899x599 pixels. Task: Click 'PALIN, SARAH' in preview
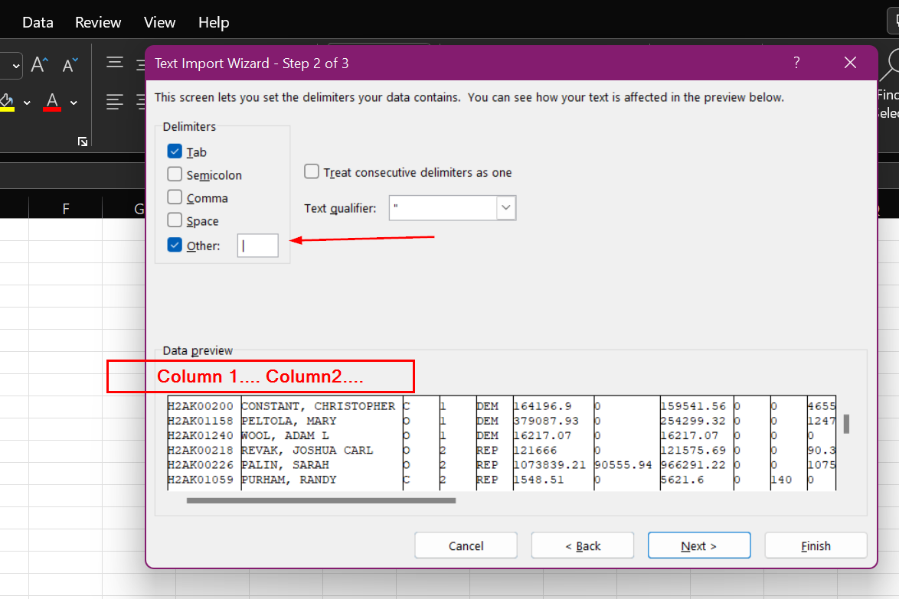(x=285, y=464)
